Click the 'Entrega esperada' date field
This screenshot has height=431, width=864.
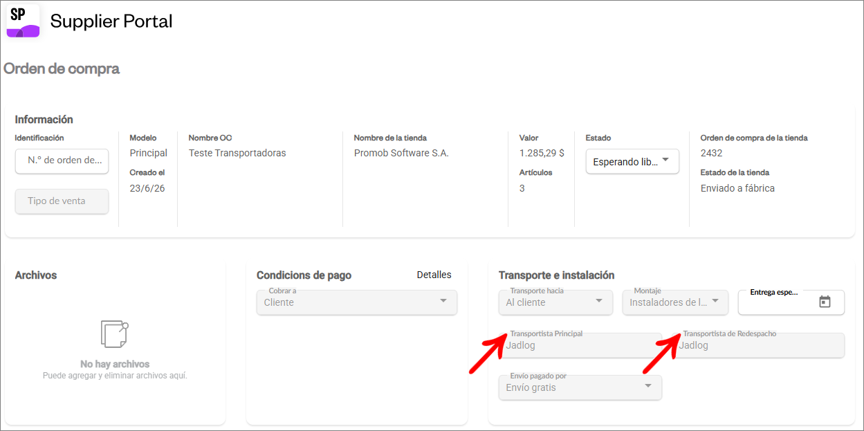point(791,302)
